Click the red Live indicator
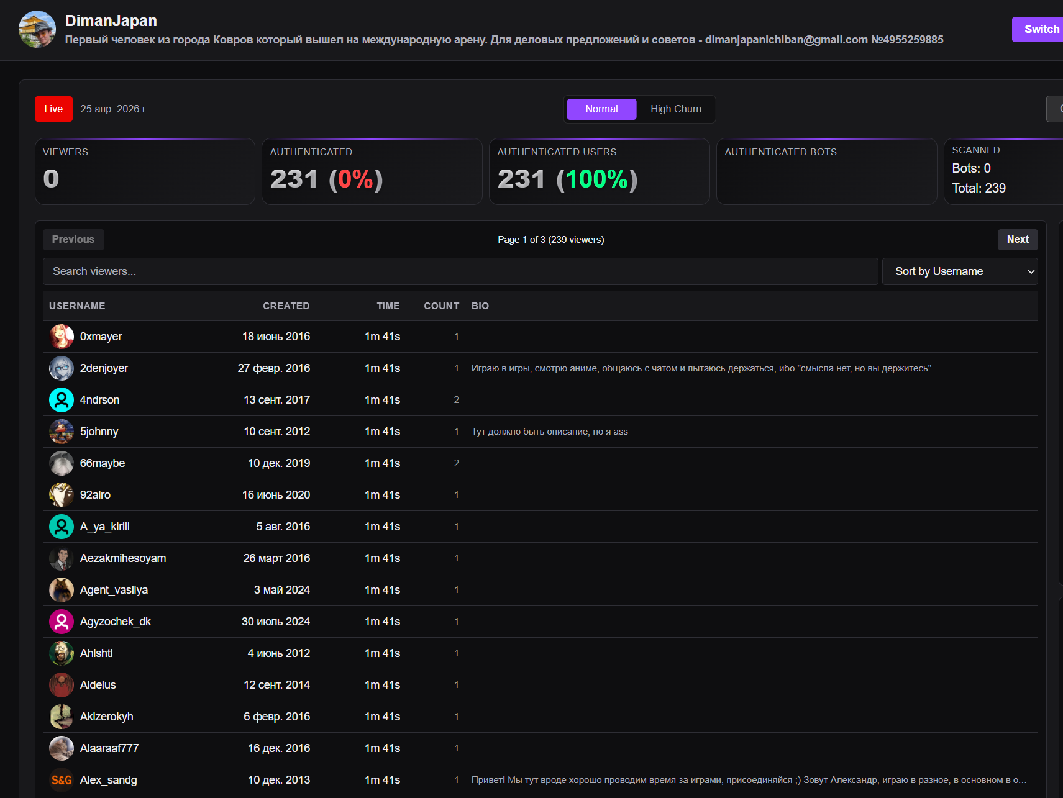 coord(53,109)
